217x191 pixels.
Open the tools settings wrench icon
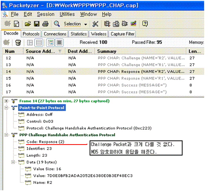click(95, 24)
